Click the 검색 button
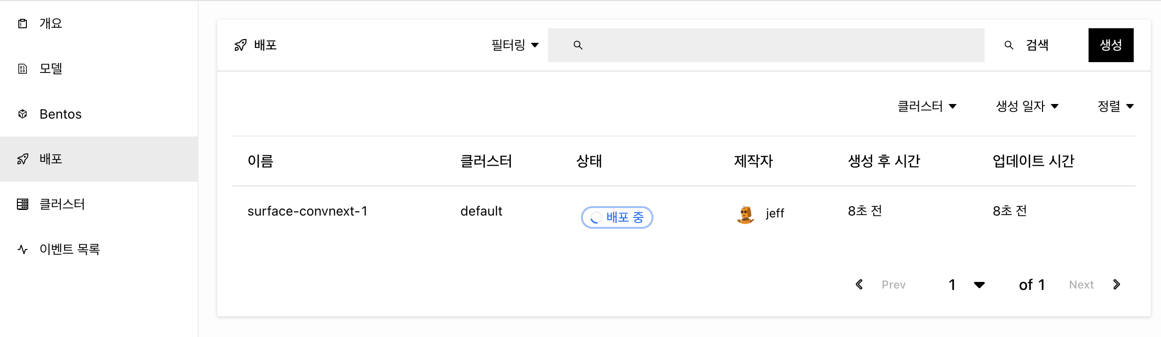 (1026, 45)
